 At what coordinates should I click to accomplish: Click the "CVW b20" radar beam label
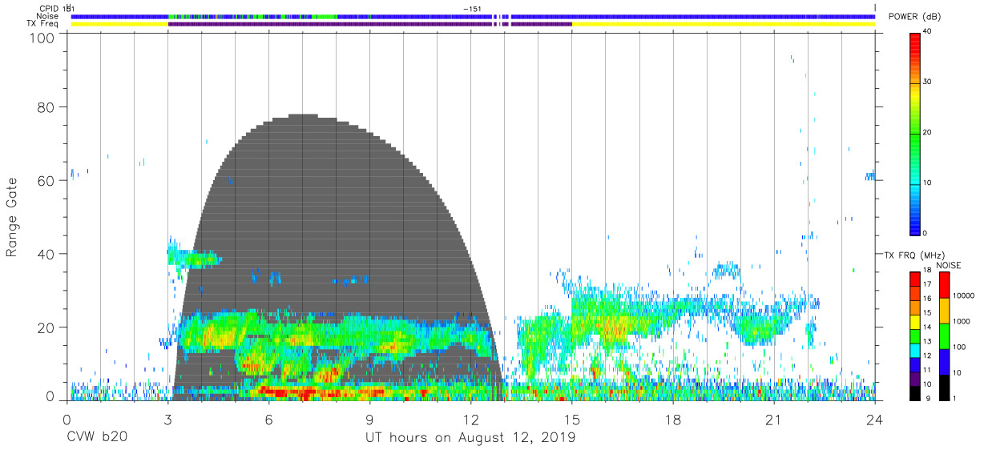[x=97, y=438]
